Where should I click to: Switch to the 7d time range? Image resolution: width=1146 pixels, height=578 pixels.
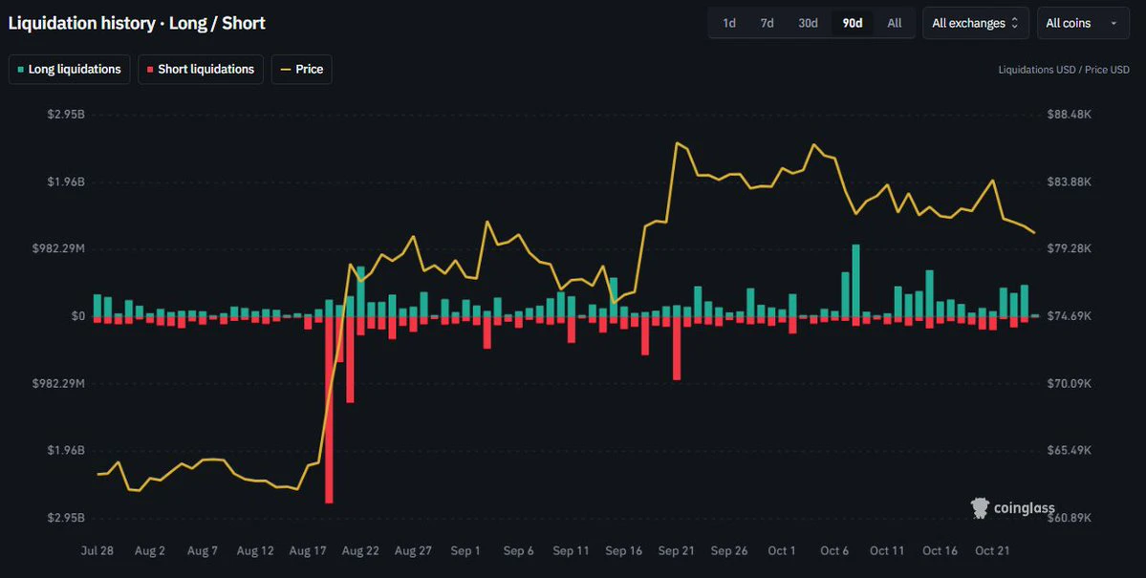(767, 23)
